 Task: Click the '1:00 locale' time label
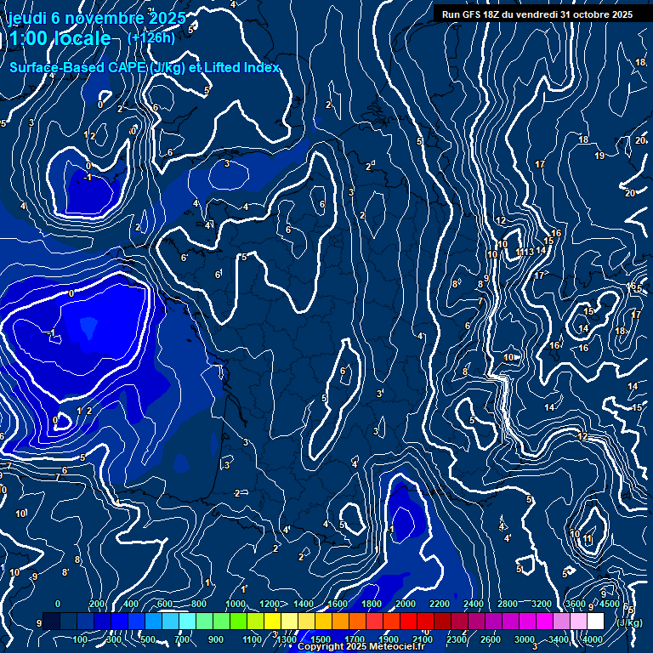tap(60, 39)
